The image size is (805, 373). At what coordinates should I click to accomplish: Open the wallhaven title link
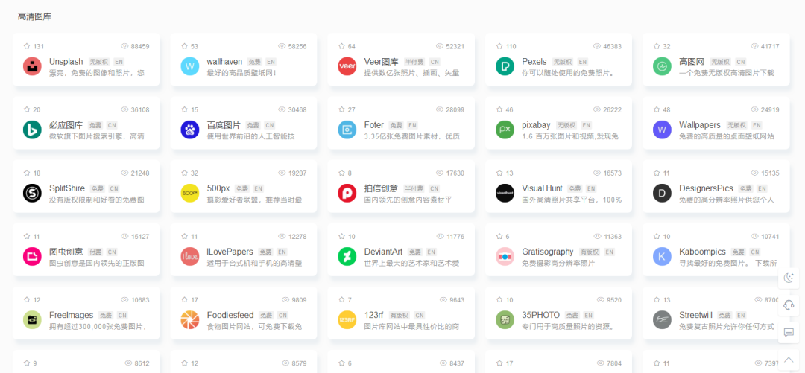[224, 62]
